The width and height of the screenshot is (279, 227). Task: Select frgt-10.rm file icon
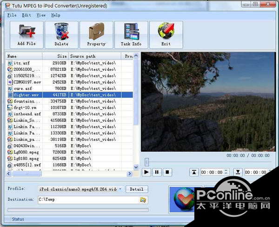point(10,107)
